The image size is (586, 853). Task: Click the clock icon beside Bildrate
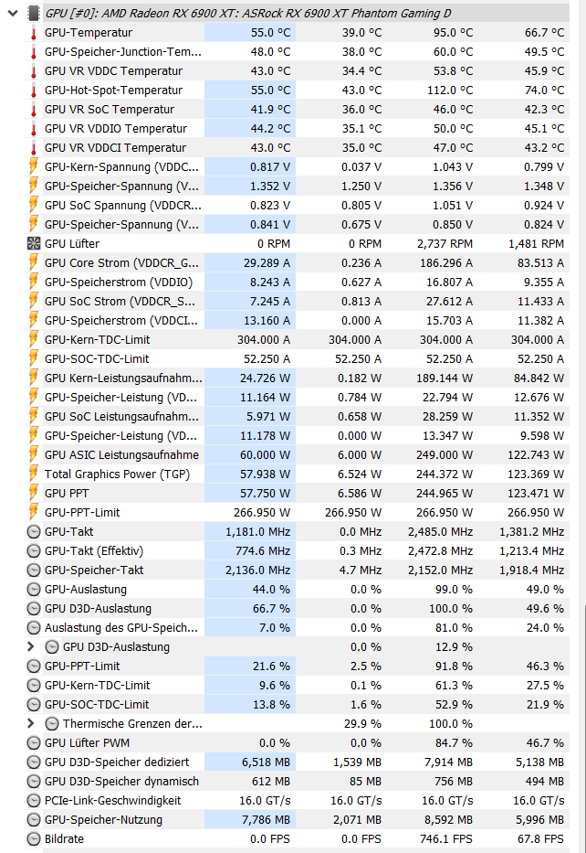pyautogui.click(x=34, y=839)
